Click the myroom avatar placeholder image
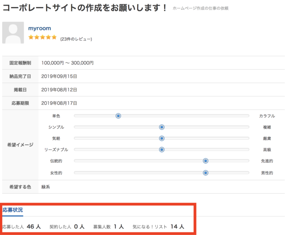 13,33
